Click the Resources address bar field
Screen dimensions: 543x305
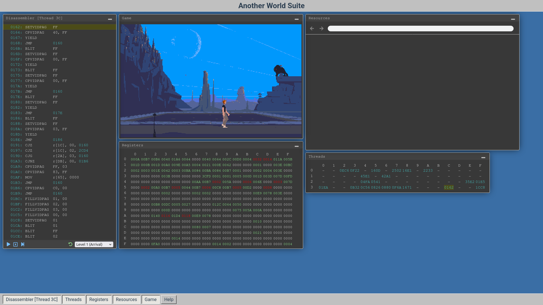(x=420, y=29)
